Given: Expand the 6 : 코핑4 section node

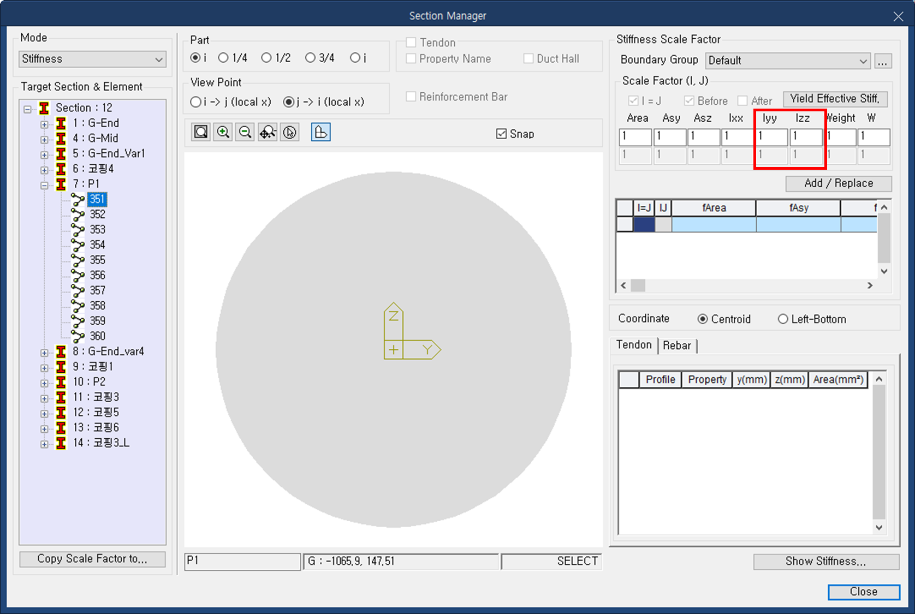Looking at the screenshot, I should [x=44, y=170].
